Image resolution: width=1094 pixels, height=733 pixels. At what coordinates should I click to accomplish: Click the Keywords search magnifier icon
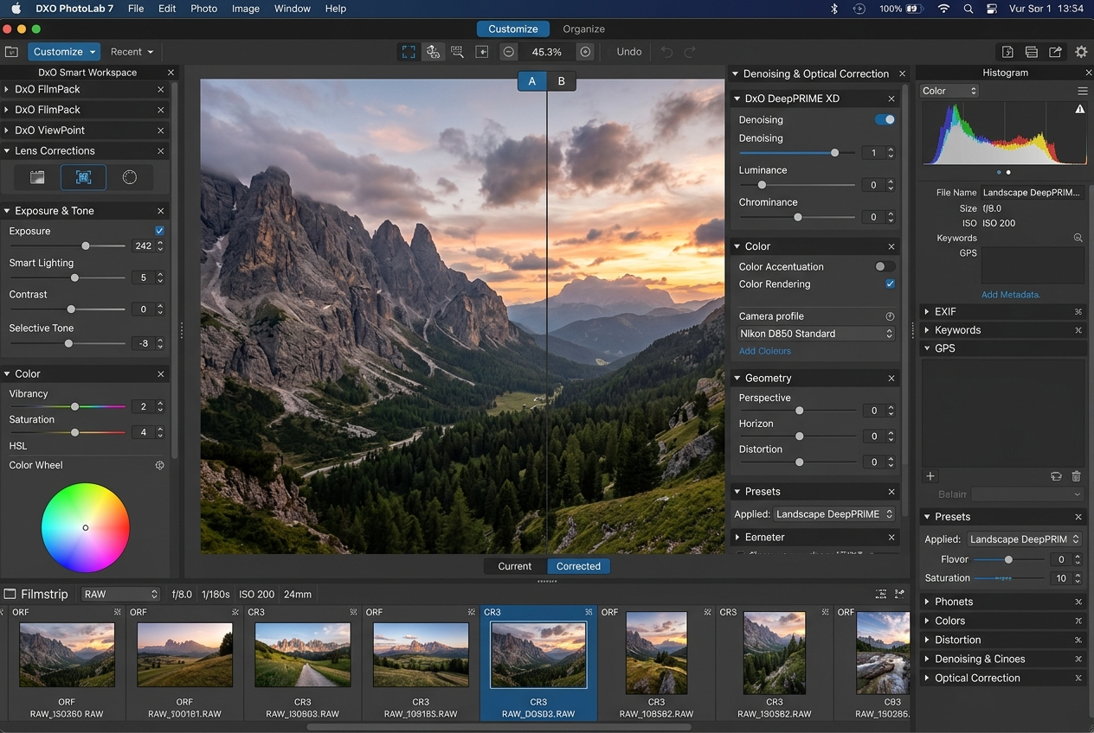pos(1078,238)
